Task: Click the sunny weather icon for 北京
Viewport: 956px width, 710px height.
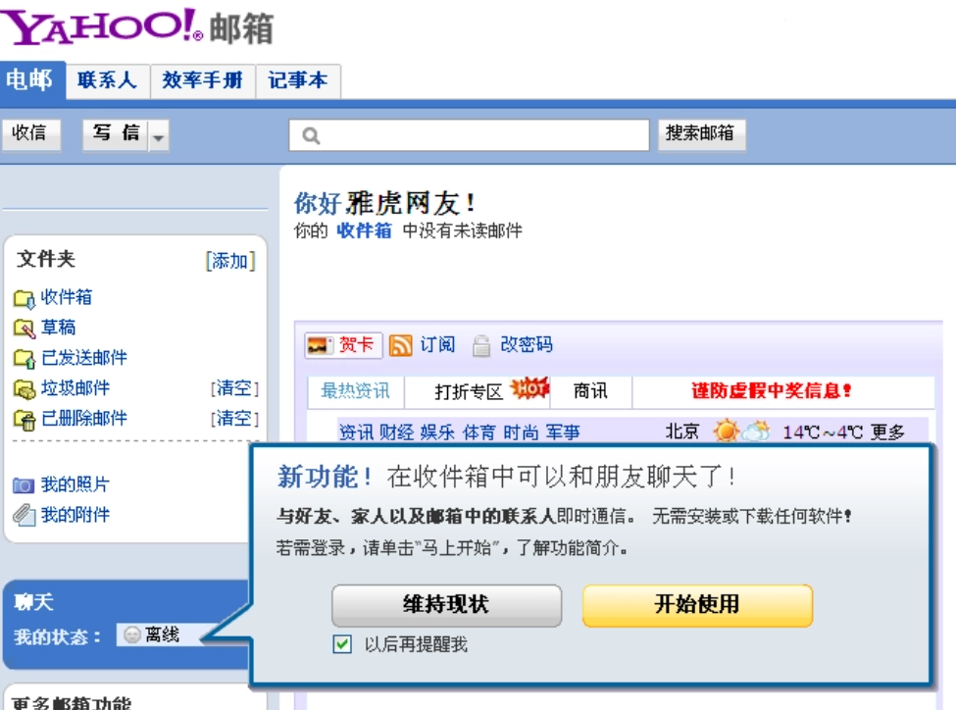Action: (x=726, y=431)
